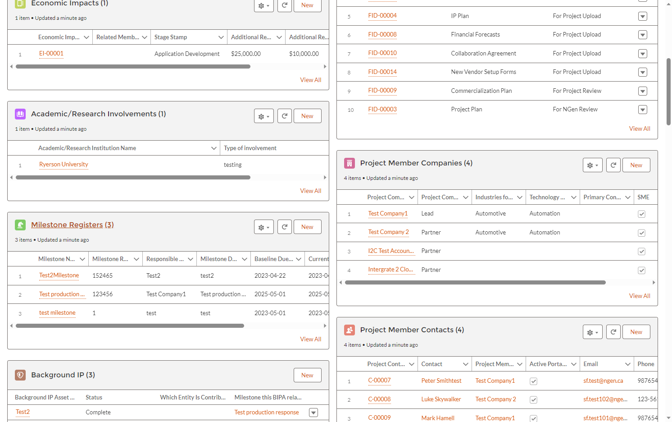Open Academic/Research Institution Name column menu
Image resolution: width=672 pixels, height=422 pixels.
[214, 148]
